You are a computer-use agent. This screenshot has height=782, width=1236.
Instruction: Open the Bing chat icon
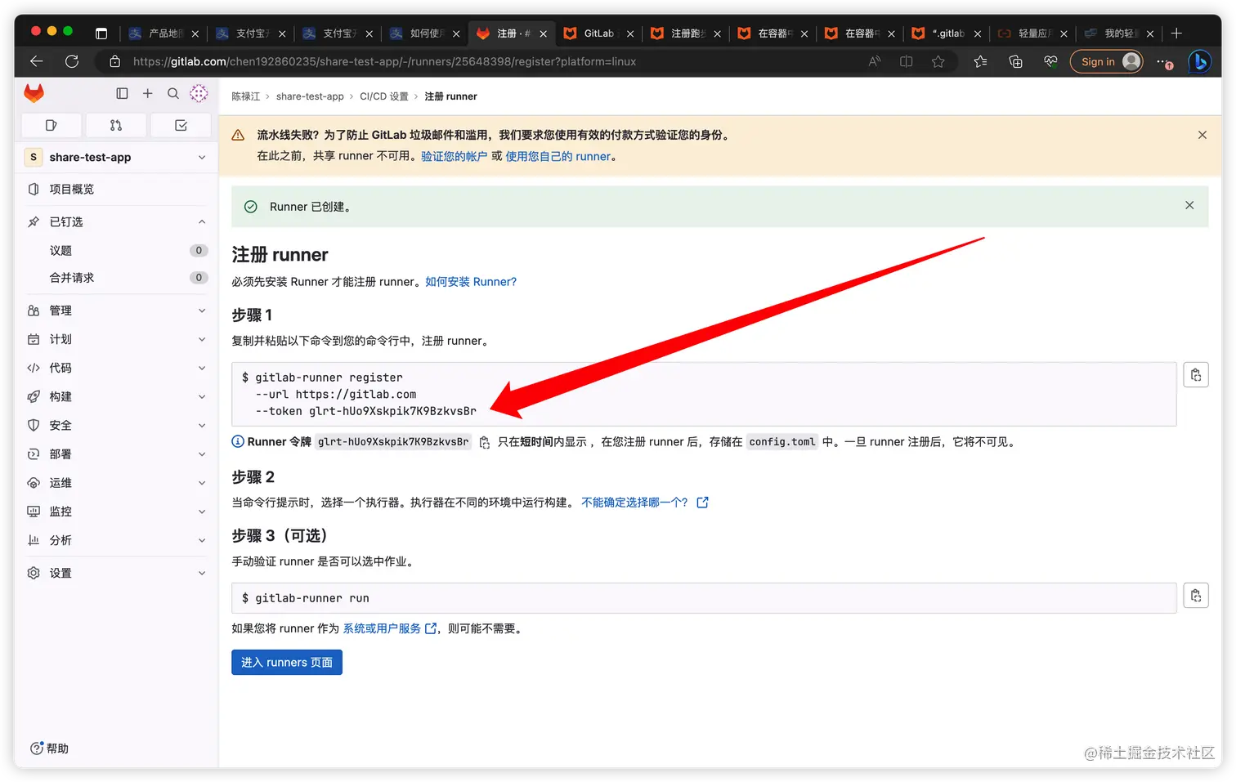[1199, 61]
